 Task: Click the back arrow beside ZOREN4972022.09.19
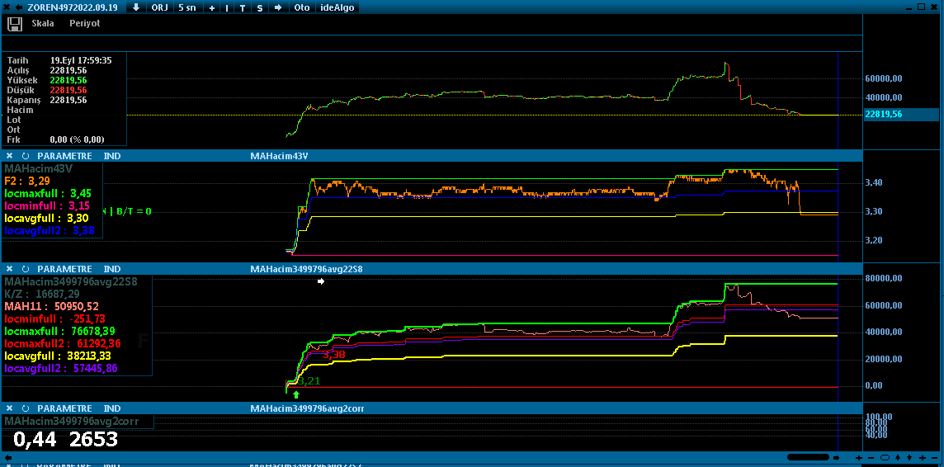pos(19,7)
